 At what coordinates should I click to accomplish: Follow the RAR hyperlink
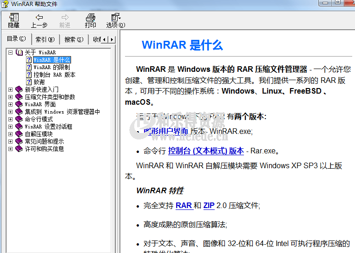pos(184,205)
